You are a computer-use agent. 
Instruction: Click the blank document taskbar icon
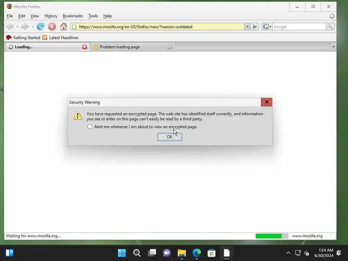click(227, 253)
